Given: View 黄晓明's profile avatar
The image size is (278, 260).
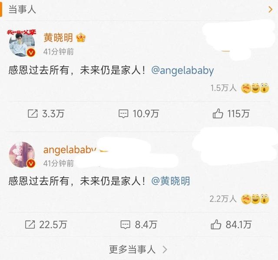Looking at the screenshot, I should coord(22,43).
